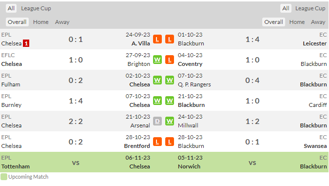329x186 pixels.
Task: Click the loss badge for Blackburn vs Leicester
Action: [x=170, y=40]
